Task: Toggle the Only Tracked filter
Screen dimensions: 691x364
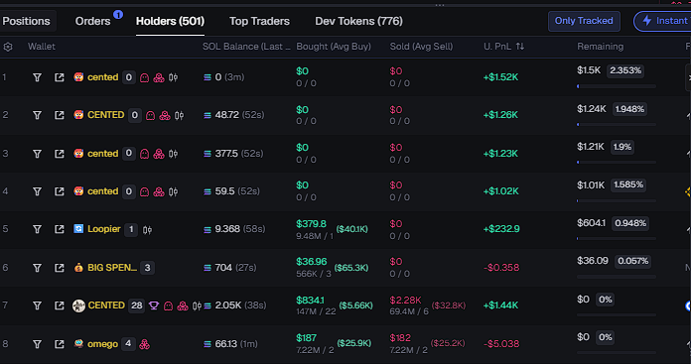Action: 584,21
